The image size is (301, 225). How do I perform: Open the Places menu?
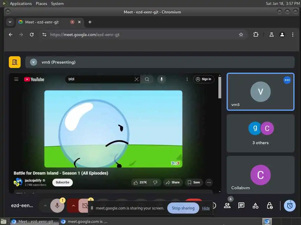pos(41,4)
